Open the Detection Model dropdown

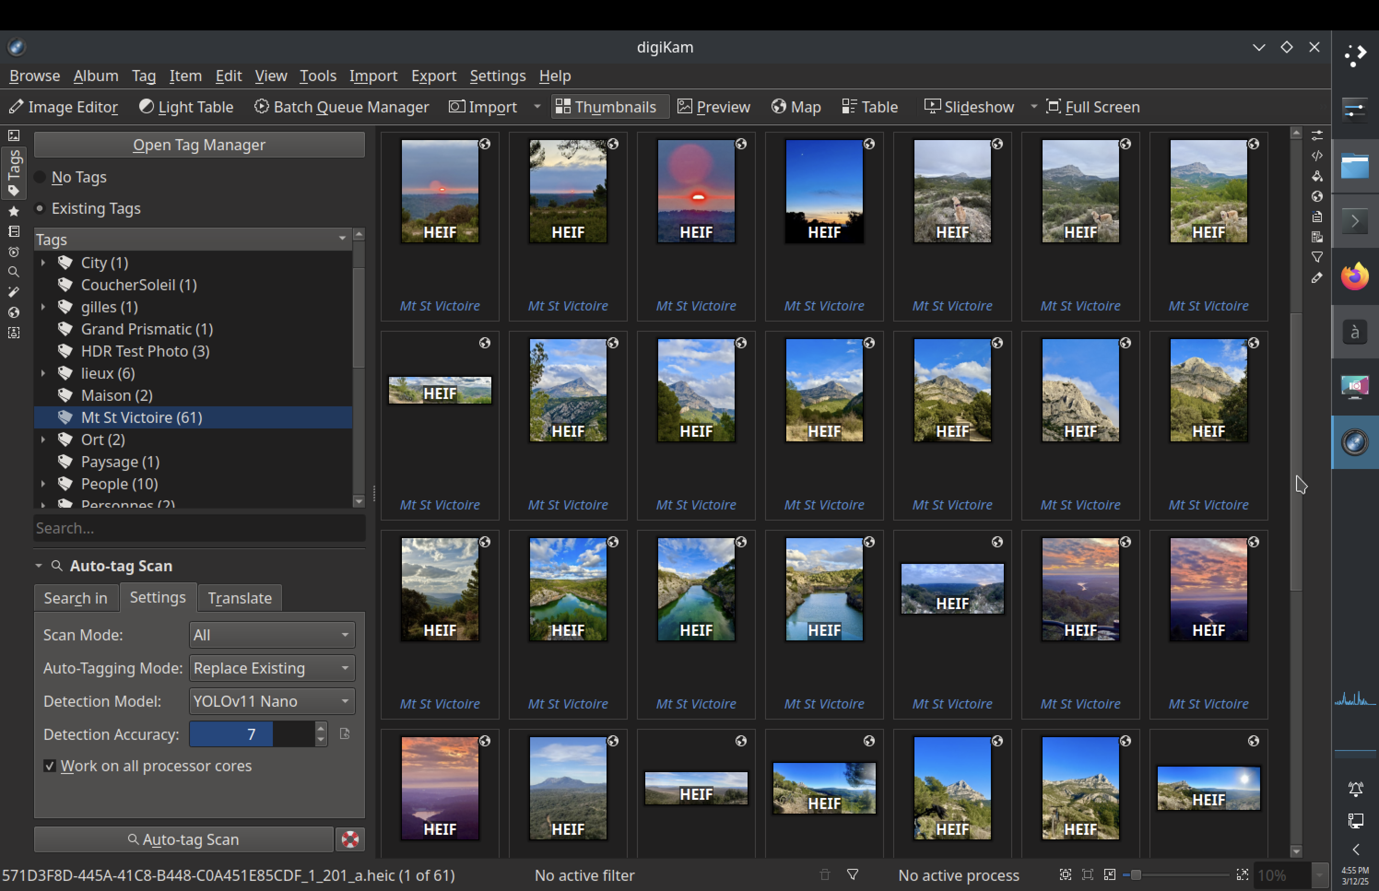[272, 701]
